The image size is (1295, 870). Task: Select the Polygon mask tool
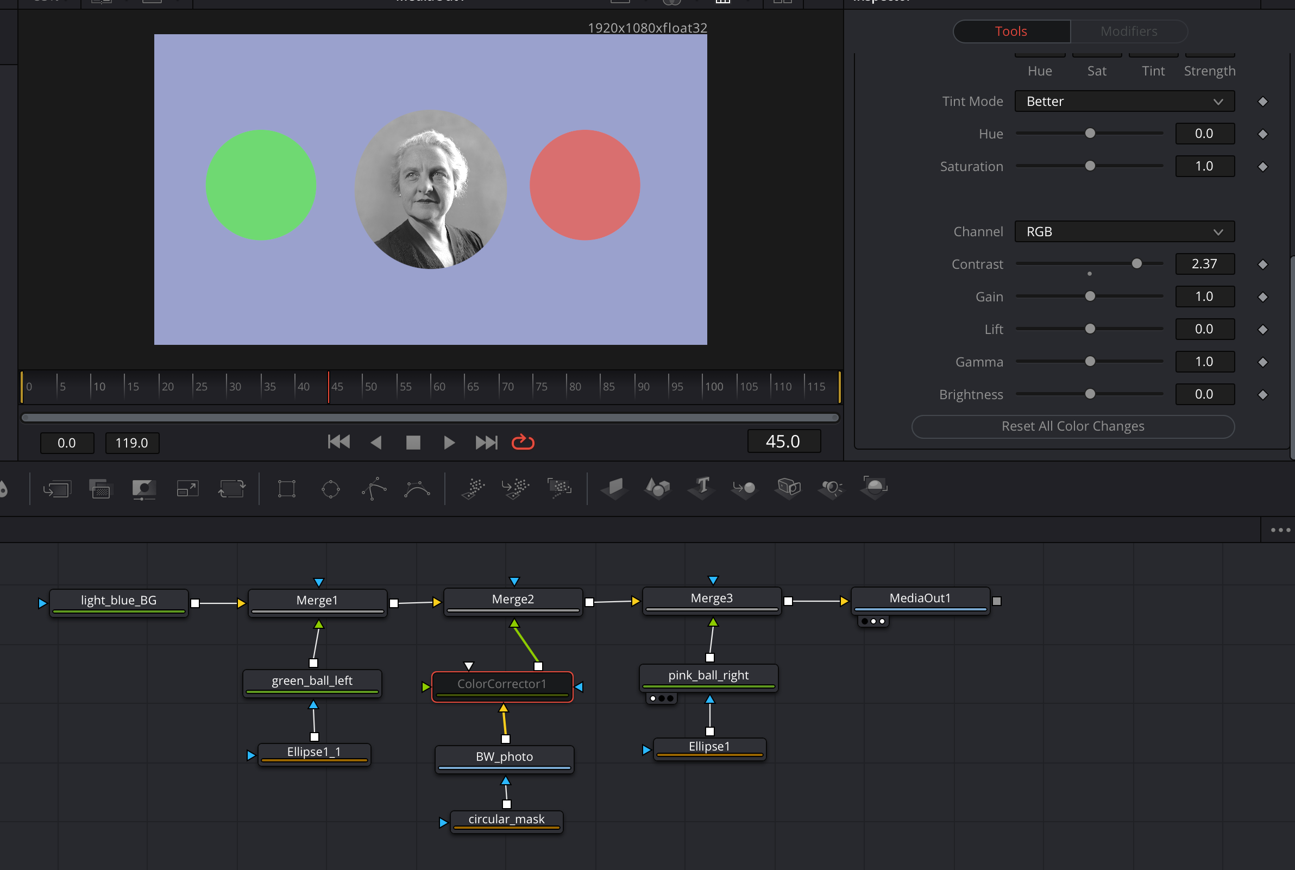point(374,488)
